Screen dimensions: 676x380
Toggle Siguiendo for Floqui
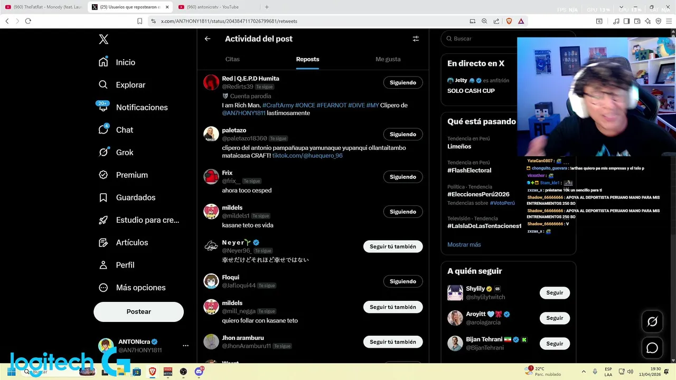coord(403,282)
